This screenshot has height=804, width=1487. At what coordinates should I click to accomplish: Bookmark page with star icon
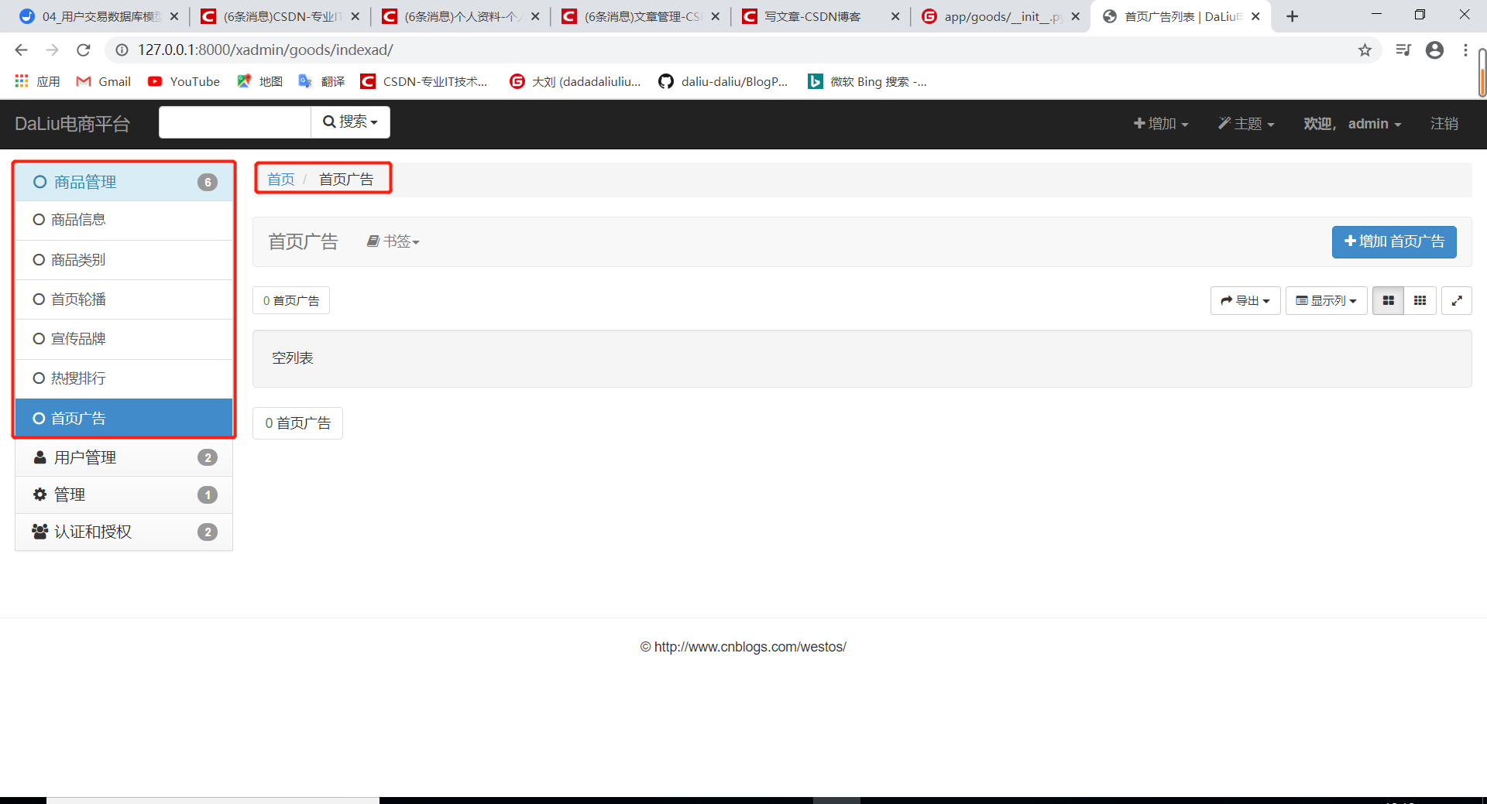point(1365,50)
